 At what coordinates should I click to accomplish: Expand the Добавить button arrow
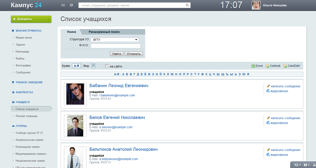(48, 19)
